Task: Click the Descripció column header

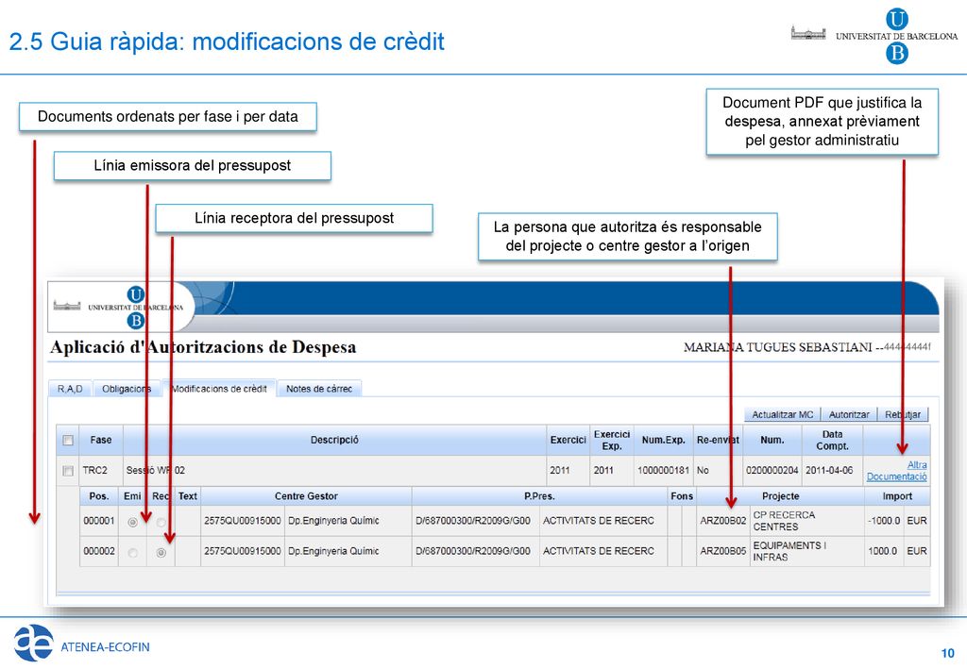Action: pos(334,440)
